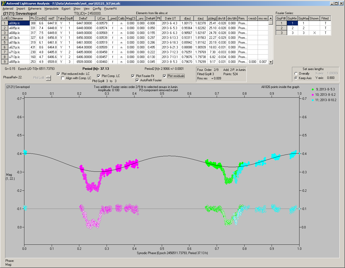
Task: Click lightcurve table scrollbar up arrow
Action: pyautogui.click(x=271, y=18)
